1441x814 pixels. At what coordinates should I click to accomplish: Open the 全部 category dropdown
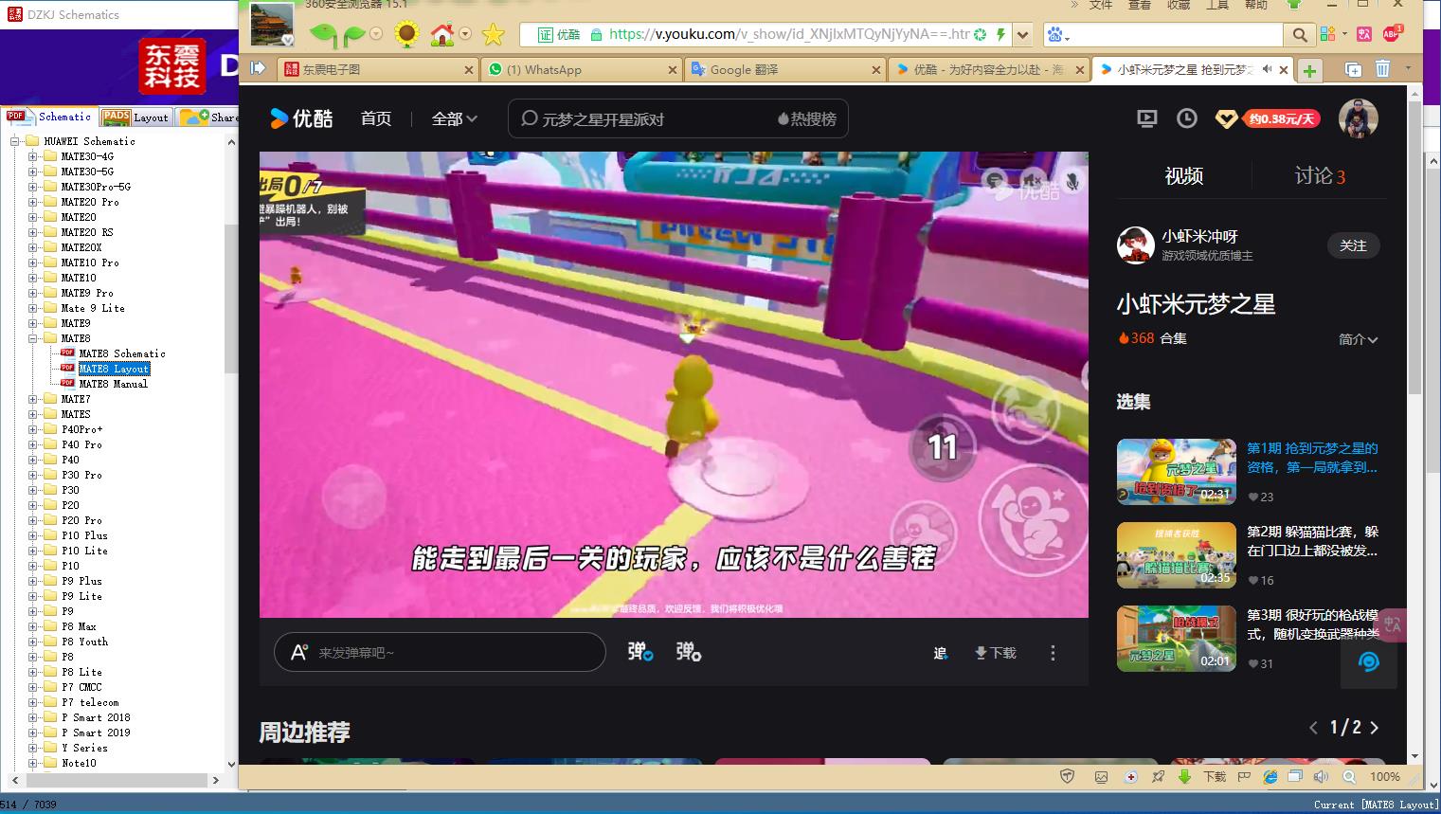tap(455, 118)
